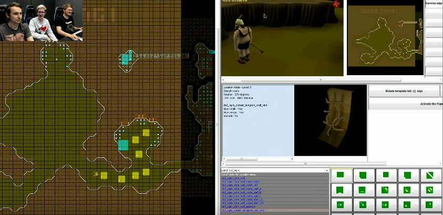
Task: Select the yellowish diagonal bar template
Action: coord(409,190)
